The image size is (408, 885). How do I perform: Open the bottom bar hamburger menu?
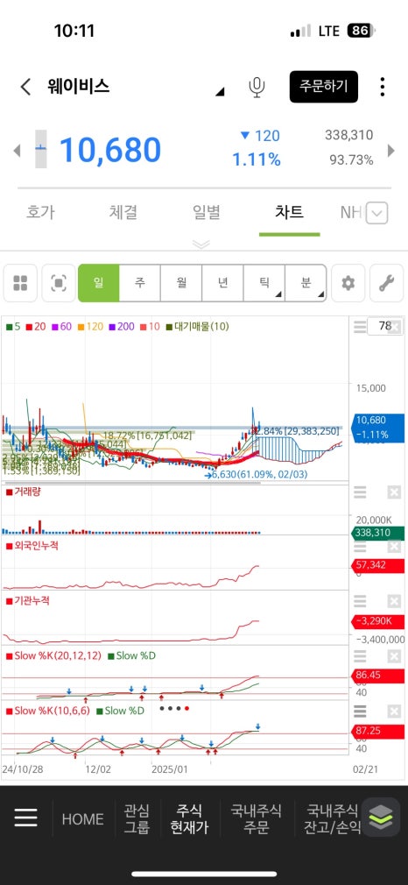pyautogui.click(x=26, y=818)
